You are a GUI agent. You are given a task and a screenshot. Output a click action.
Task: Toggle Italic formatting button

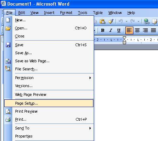111,30
